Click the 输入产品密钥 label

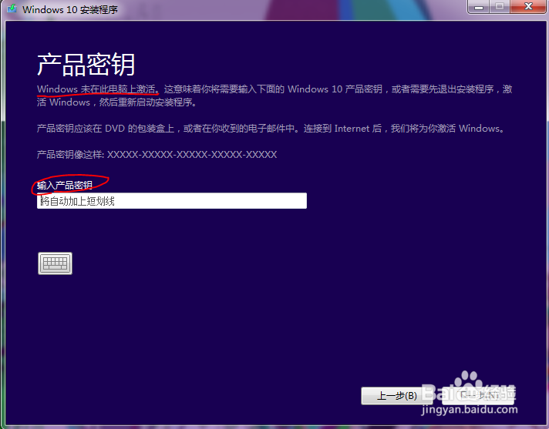pyautogui.click(x=65, y=185)
